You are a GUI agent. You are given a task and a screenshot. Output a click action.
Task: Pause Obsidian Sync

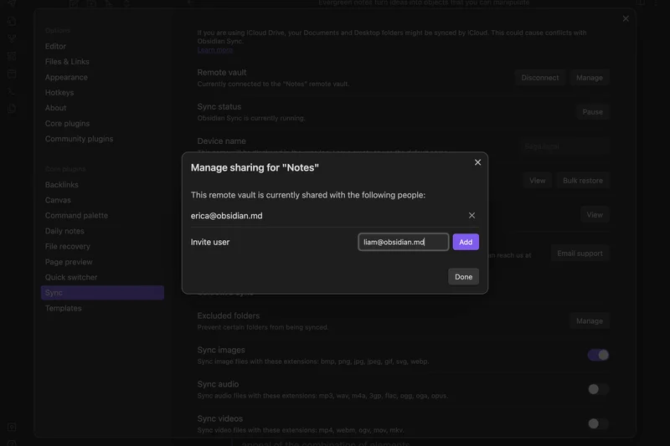tap(592, 112)
